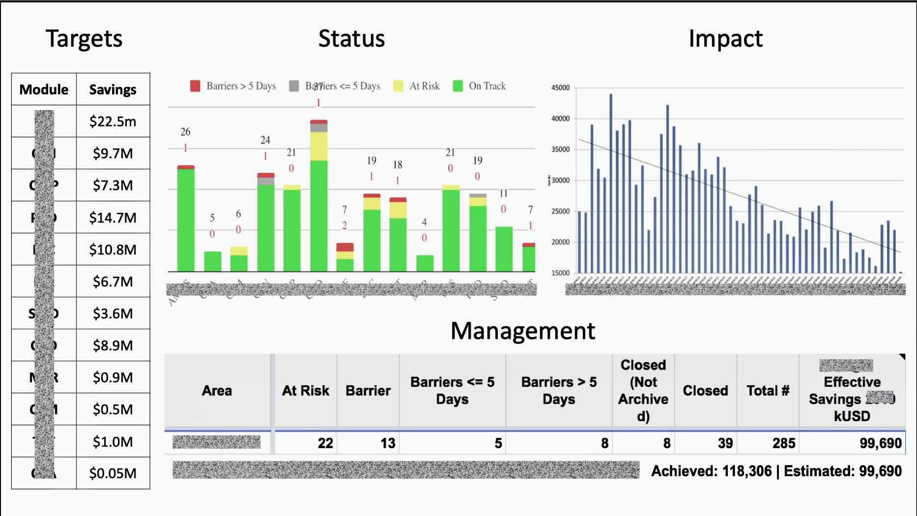The image size is (917, 516).
Task: Select the $14.7M savings cell
Action: (113, 217)
